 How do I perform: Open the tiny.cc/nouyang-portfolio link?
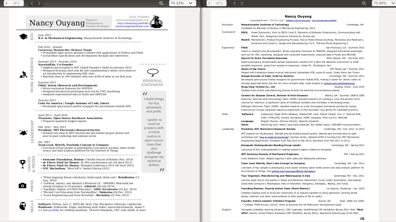tap(133, 23)
